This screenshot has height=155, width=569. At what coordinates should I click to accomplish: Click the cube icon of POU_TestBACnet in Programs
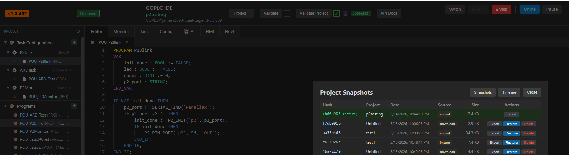coord(16,139)
